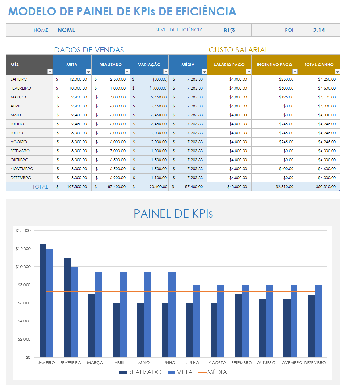This screenshot has width=345, height=389.
Task: Open the MÊS column filter
Action: (49, 72)
